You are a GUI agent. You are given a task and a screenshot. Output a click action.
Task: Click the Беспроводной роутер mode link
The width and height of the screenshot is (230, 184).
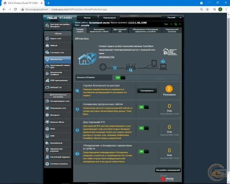(99, 23)
